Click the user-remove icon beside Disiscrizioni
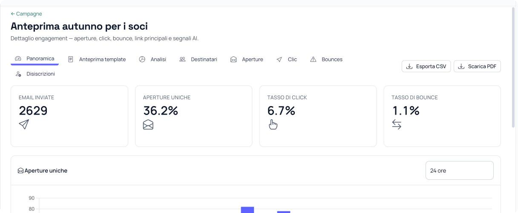 (x=18, y=74)
